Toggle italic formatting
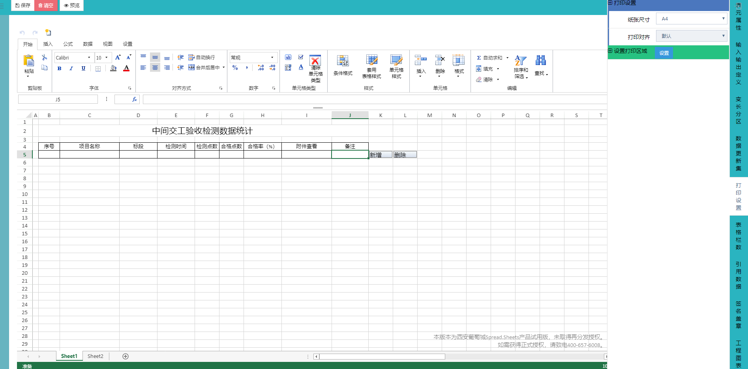Screen dimensions: 748x369 pyautogui.click(x=71, y=68)
